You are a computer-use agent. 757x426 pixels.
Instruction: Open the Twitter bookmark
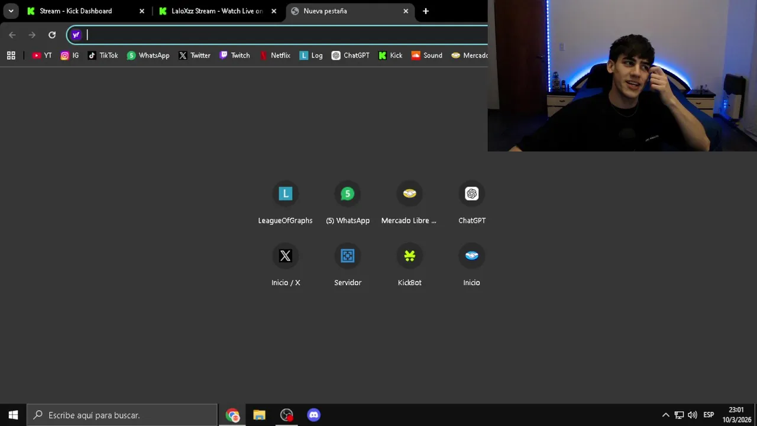195,55
